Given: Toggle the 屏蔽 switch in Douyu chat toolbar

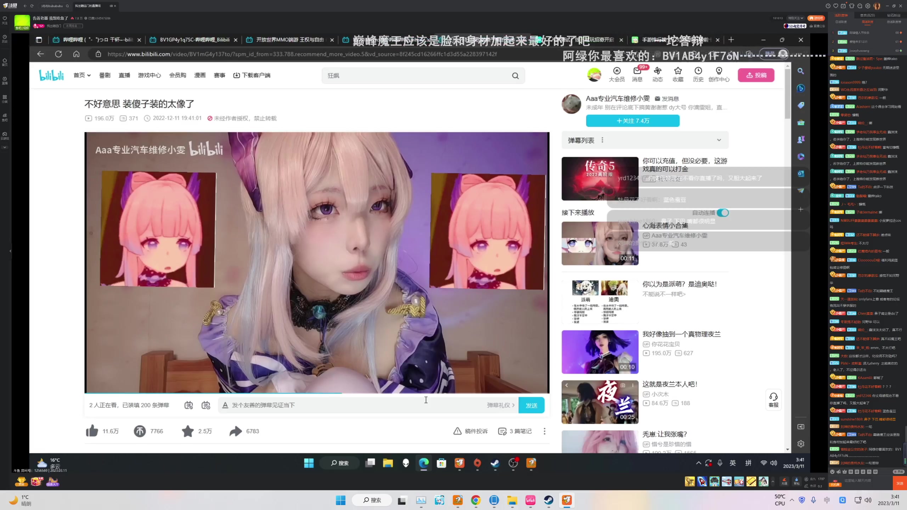Looking at the screenshot, I should pos(898,472).
